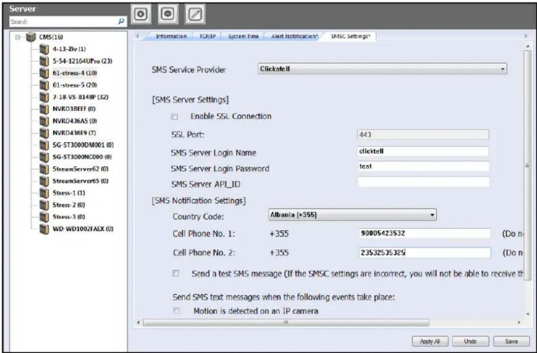This screenshot has width=537, height=353.
Task: Click the Apply All button
Action: 430,341
